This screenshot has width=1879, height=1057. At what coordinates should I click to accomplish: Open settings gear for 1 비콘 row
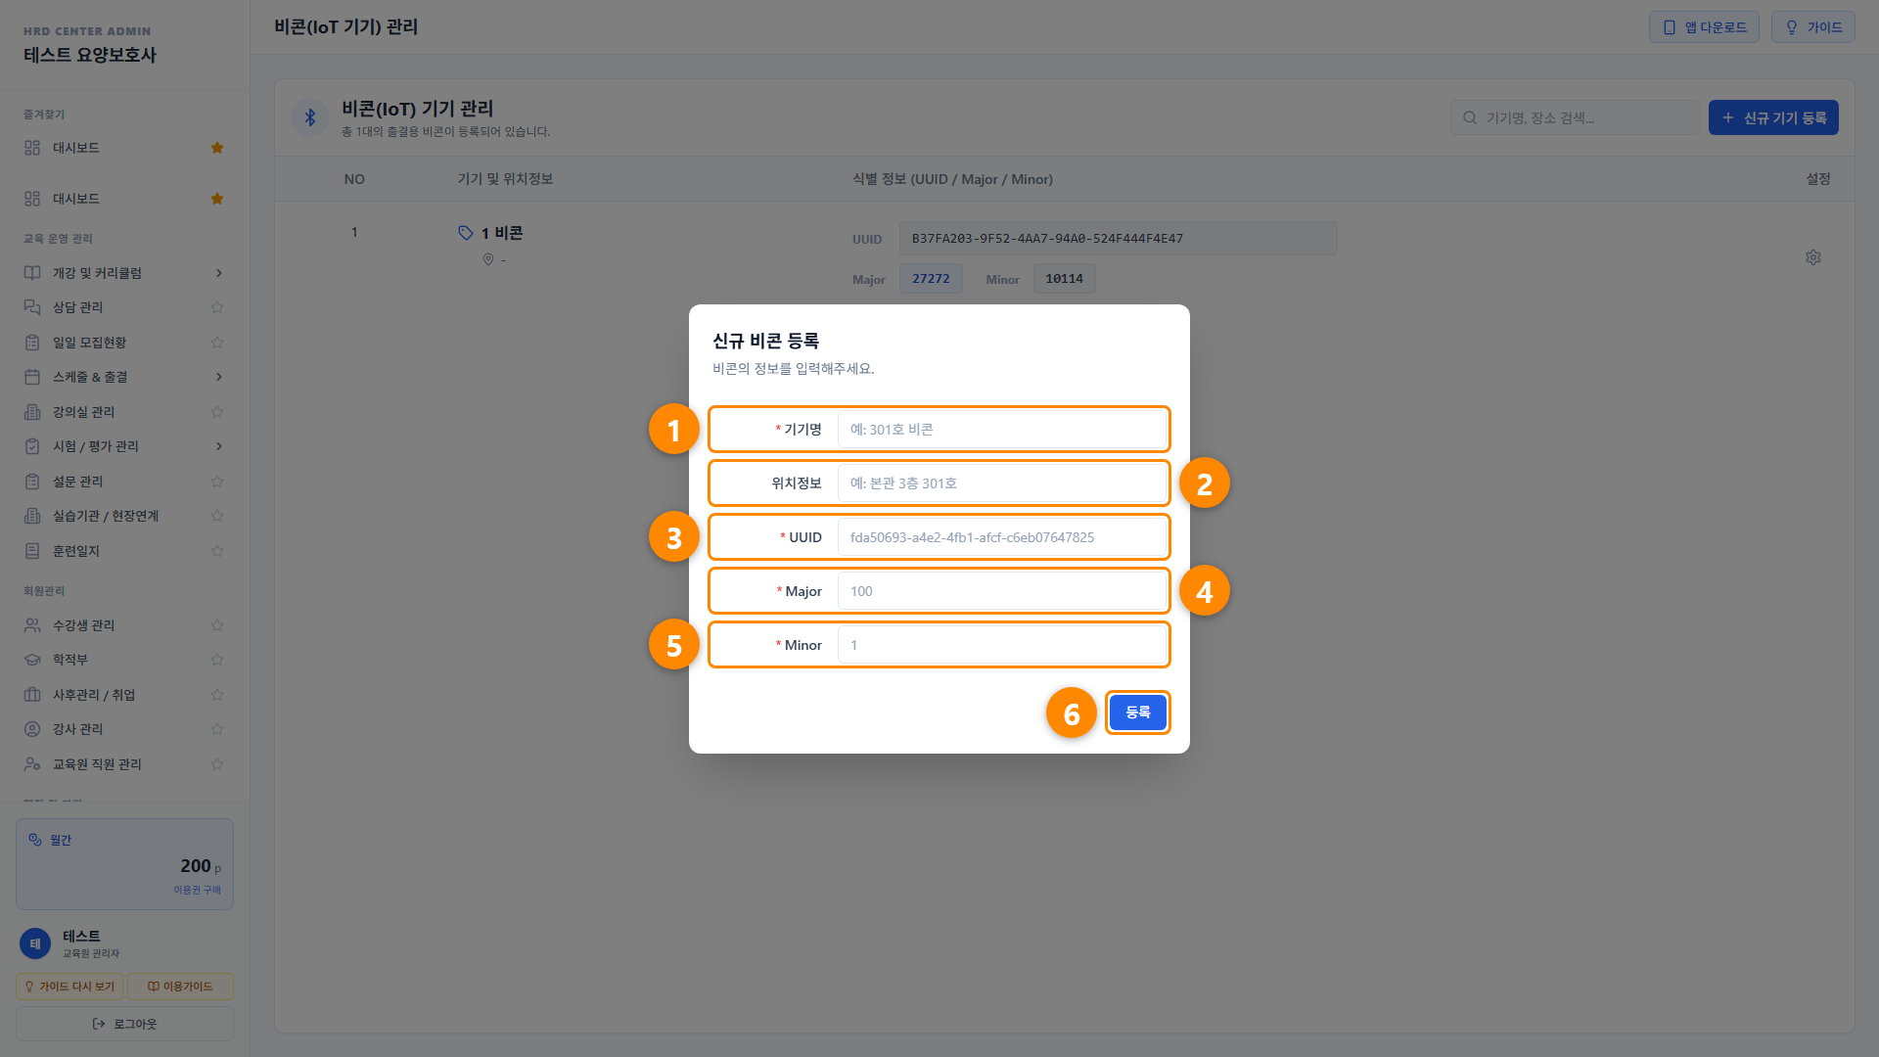1813,257
